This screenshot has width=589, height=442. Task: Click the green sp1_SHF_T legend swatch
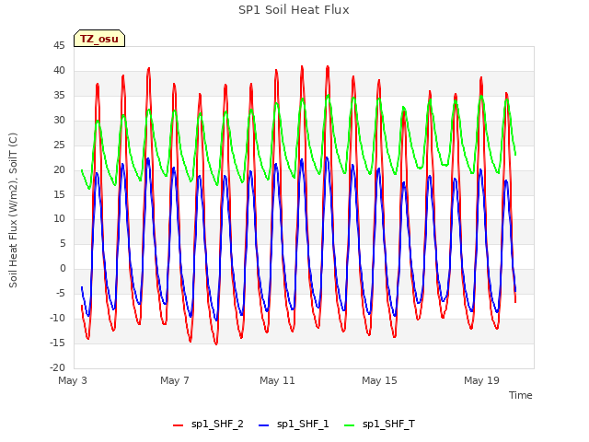350,425
